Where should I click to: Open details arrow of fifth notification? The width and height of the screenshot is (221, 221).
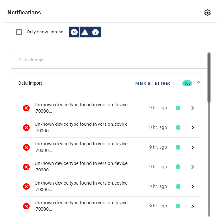[x=193, y=187]
